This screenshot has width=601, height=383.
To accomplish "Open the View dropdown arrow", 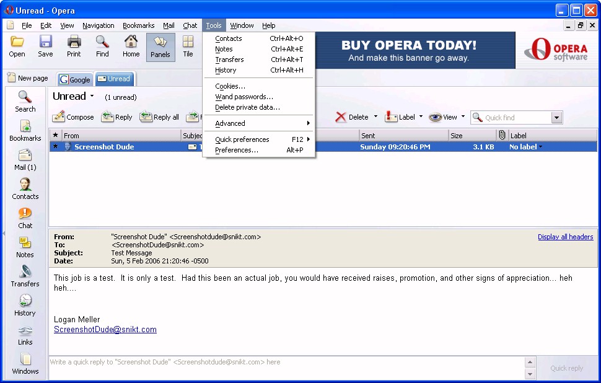I will [463, 117].
